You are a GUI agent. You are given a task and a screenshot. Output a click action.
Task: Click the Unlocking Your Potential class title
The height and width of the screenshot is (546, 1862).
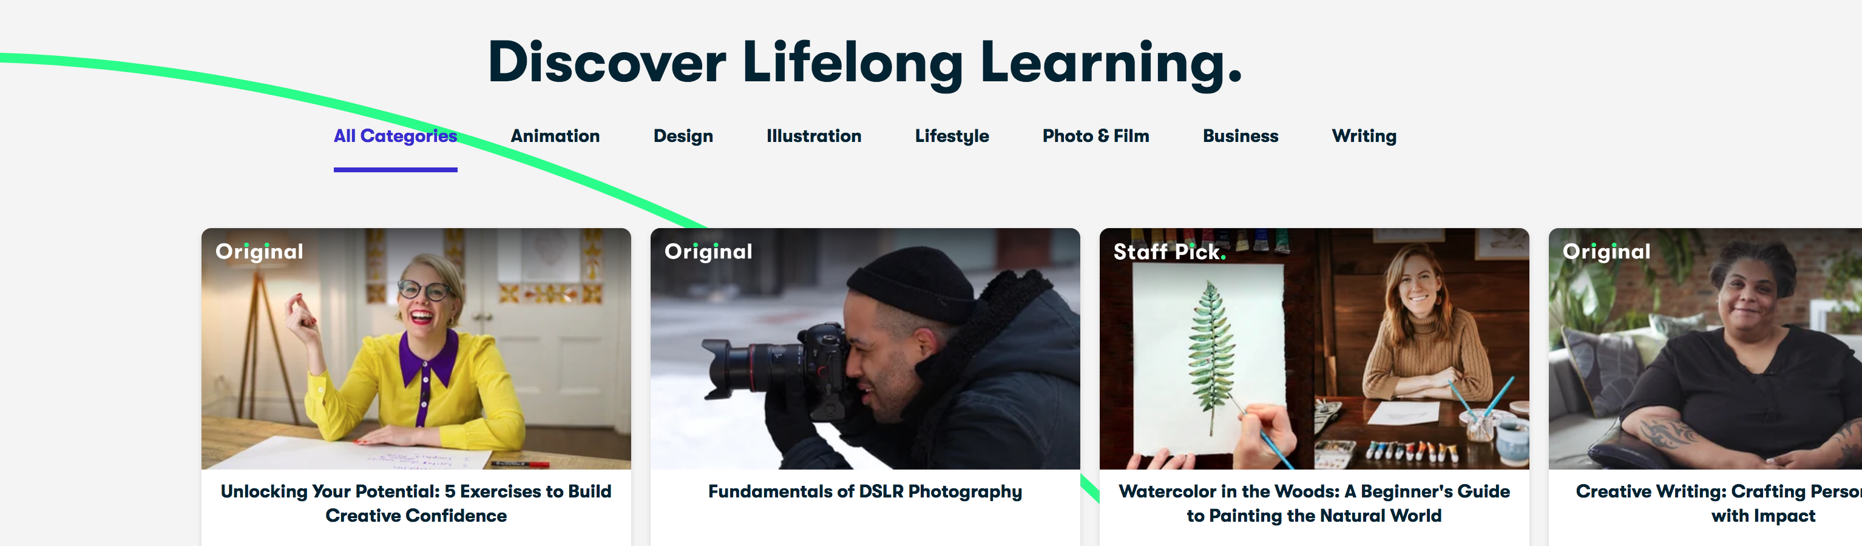[x=416, y=504]
